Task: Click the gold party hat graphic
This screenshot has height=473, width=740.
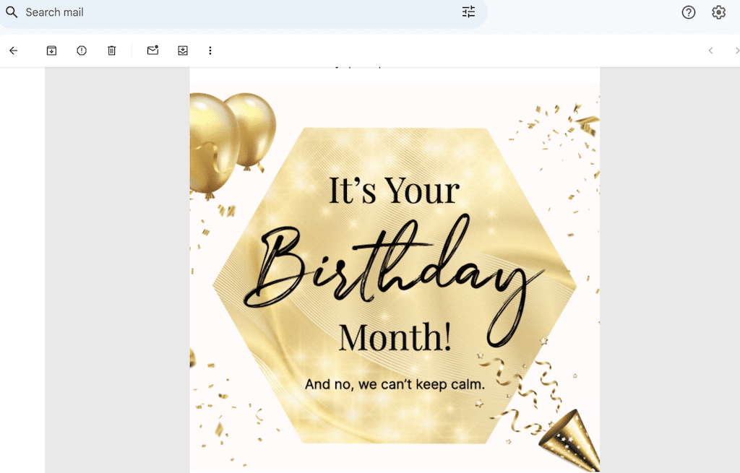Action: point(569,439)
